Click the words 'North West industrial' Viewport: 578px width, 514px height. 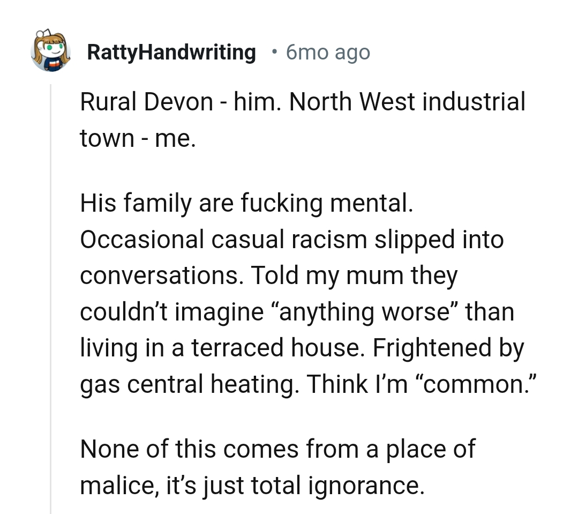(x=407, y=102)
